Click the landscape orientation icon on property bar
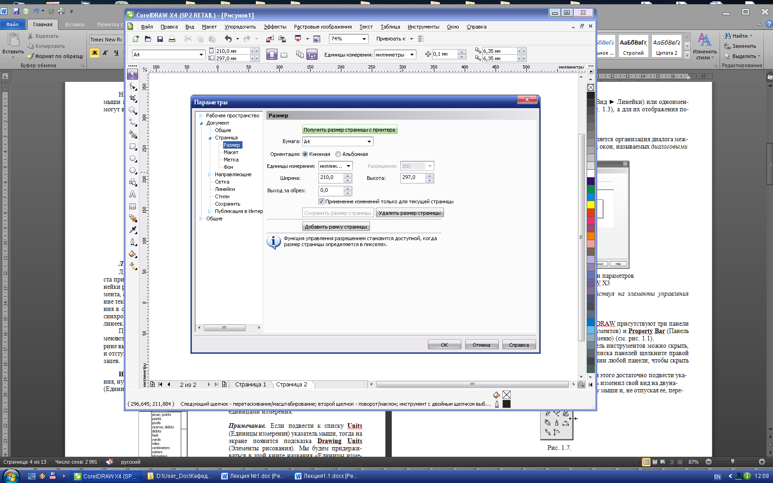773x483 pixels. click(284, 55)
